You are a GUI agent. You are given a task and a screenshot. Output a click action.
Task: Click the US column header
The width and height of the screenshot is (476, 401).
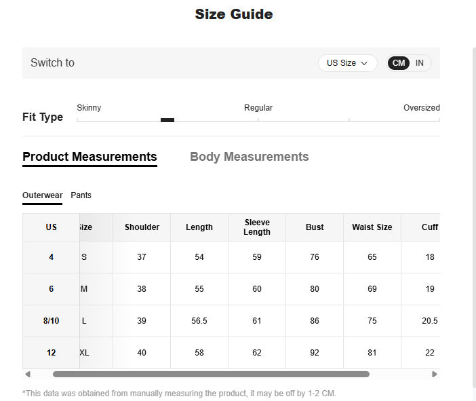coord(51,227)
